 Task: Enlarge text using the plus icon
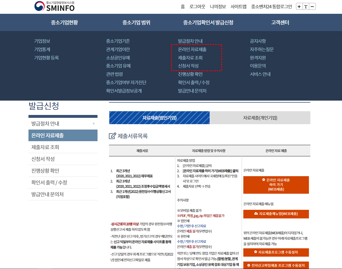coord(299,6)
